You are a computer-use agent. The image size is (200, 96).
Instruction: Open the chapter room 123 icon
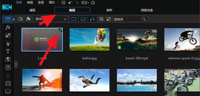(x=8, y=83)
